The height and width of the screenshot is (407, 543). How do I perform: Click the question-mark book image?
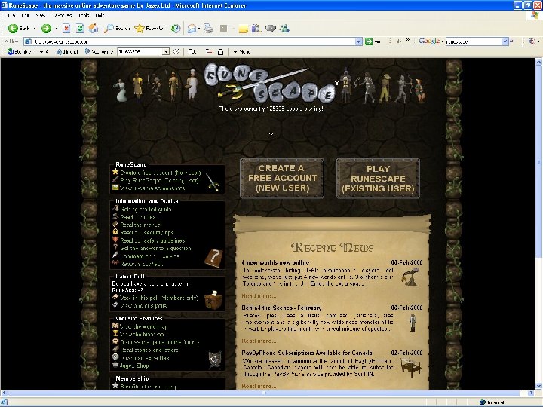tap(213, 258)
